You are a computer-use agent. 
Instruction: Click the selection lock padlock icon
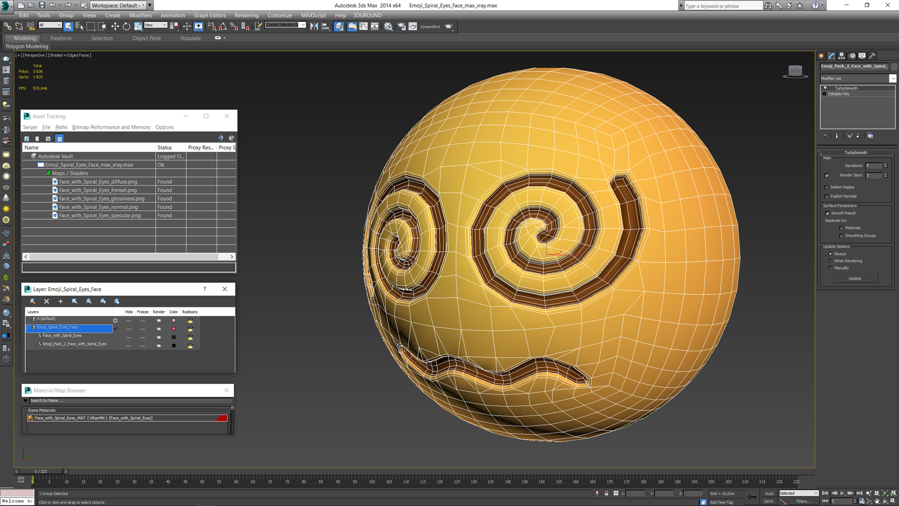(606, 493)
